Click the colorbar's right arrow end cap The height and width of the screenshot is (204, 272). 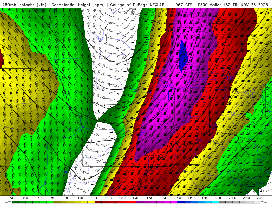coord(264,202)
